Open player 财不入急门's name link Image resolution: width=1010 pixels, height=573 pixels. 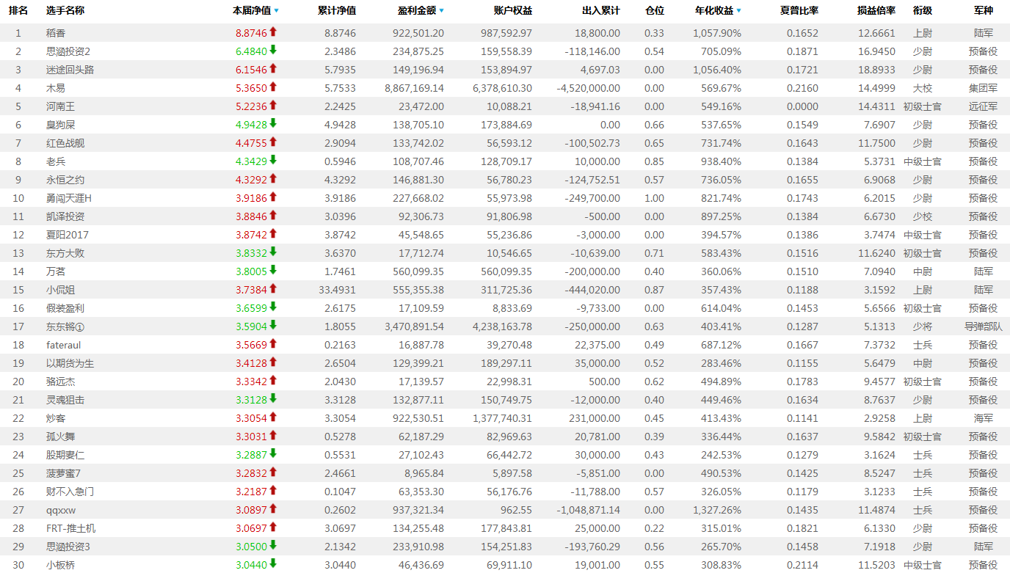click(70, 492)
